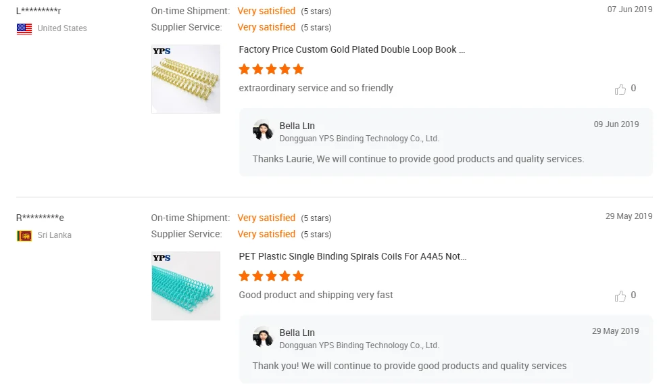Screen dimensions: 665x384
Task: Click 'Very satisfied' Supplier Service rating, Sri Lanka review
Action: point(266,234)
